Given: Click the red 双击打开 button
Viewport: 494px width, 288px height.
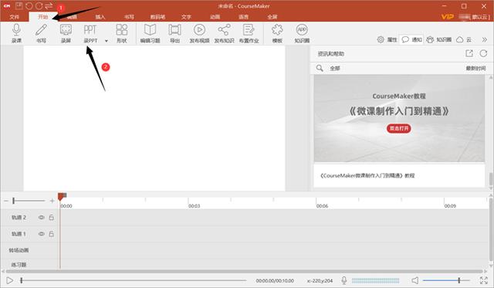Looking at the screenshot, I should coord(399,128).
